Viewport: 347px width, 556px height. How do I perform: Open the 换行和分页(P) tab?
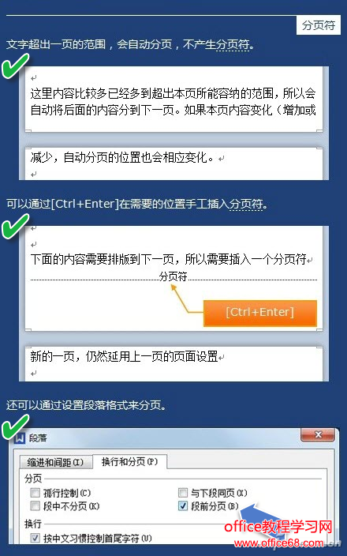click(x=129, y=461)
